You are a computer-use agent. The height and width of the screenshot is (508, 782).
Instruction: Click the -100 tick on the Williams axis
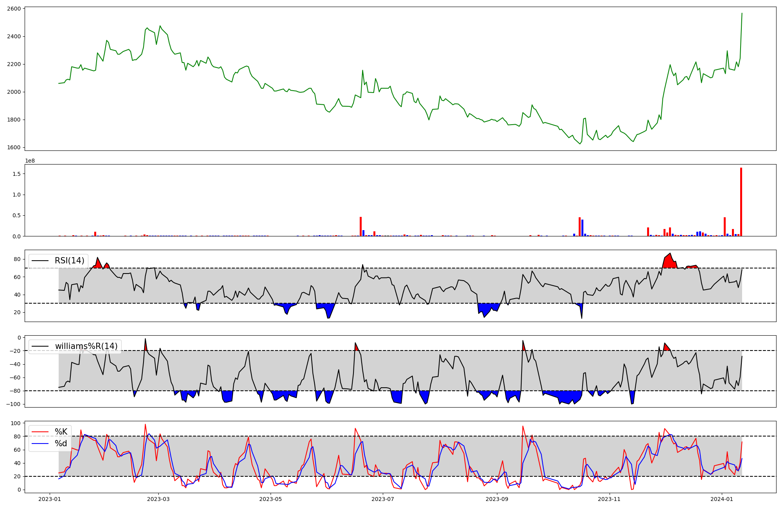[13, 404]
